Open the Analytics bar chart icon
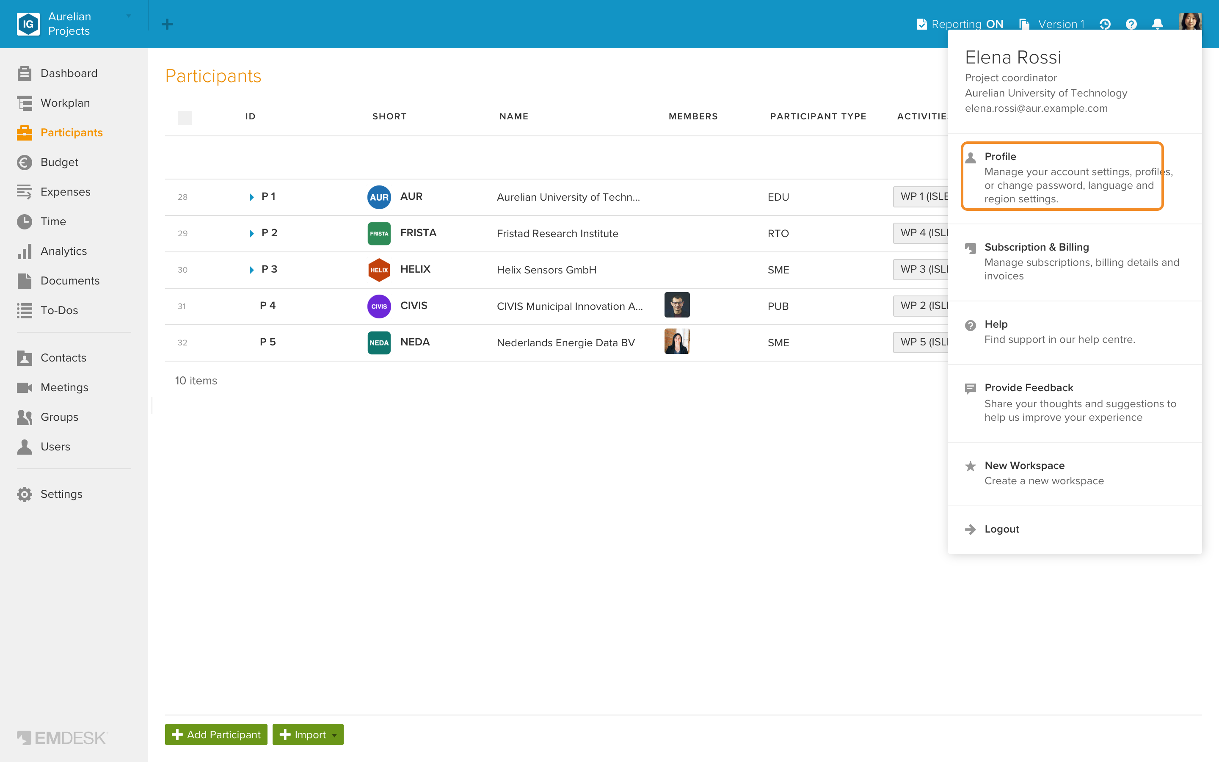 tap(24, 251)
